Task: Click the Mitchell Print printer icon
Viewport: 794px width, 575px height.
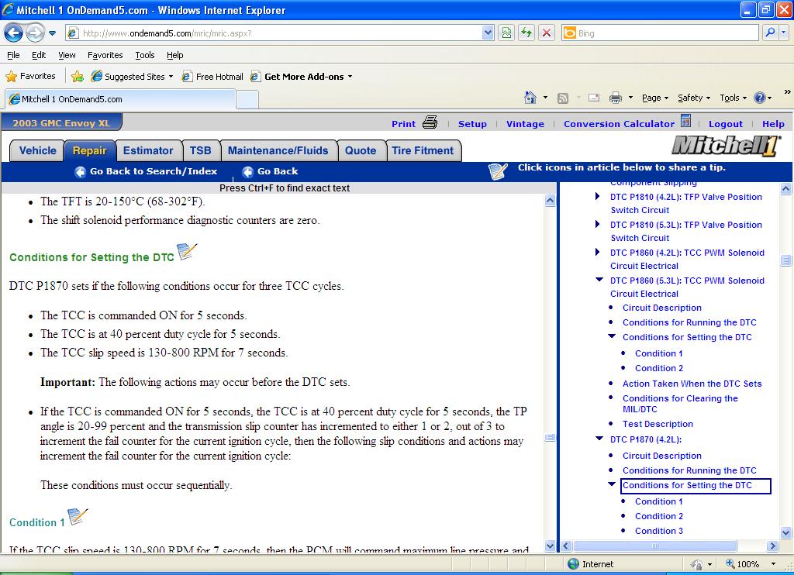Action: 430,122
